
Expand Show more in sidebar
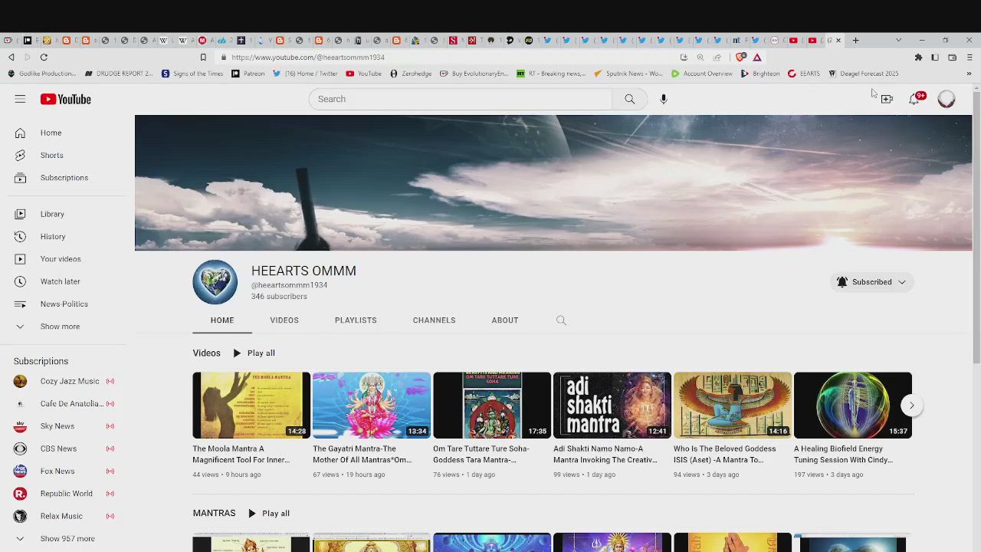pos(59,327)
